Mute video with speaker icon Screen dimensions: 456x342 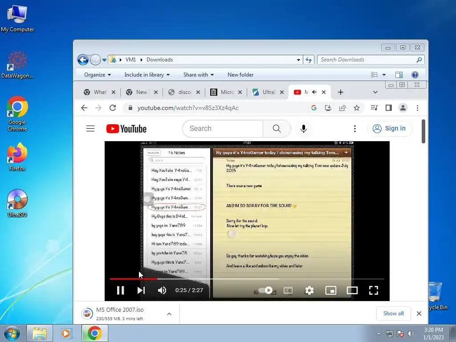(x=162, y=290)
